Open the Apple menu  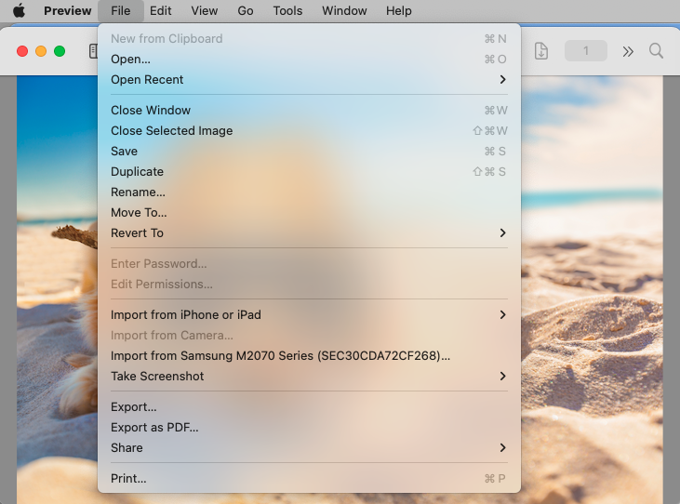coord(19,10)
